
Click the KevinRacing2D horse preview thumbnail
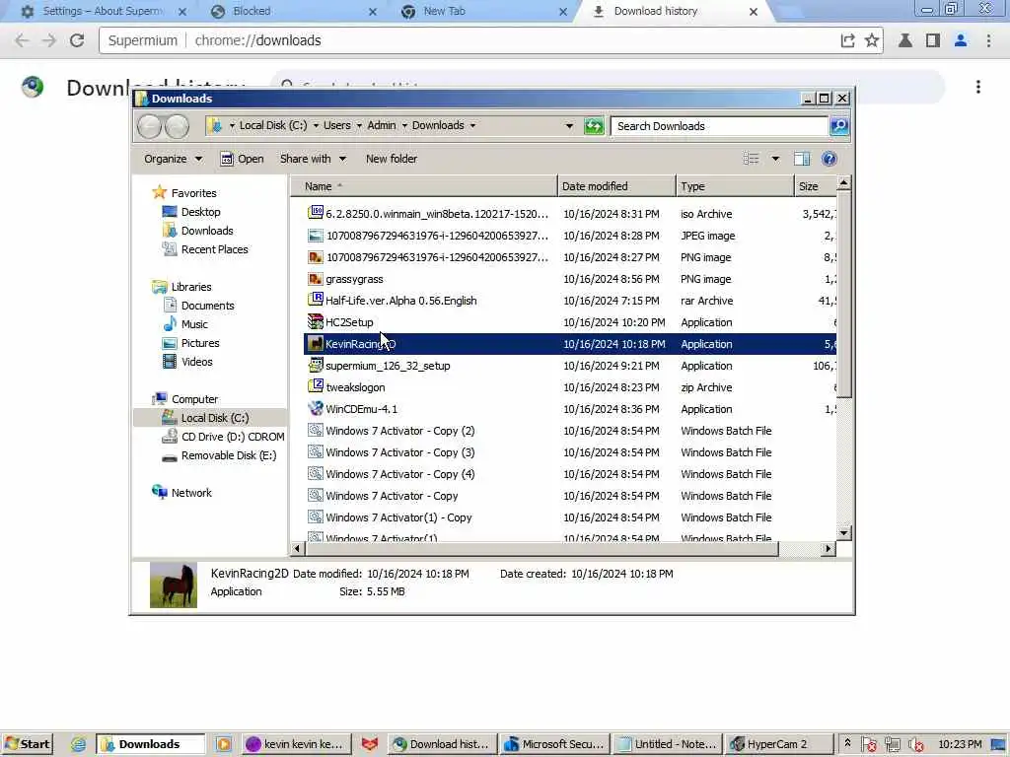pos(174,585)
